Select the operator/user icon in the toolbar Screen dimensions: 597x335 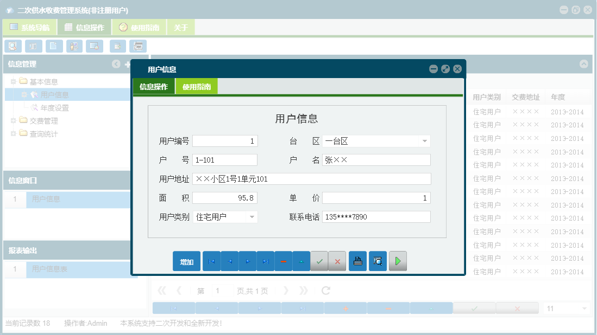click(x=74, y=46)
